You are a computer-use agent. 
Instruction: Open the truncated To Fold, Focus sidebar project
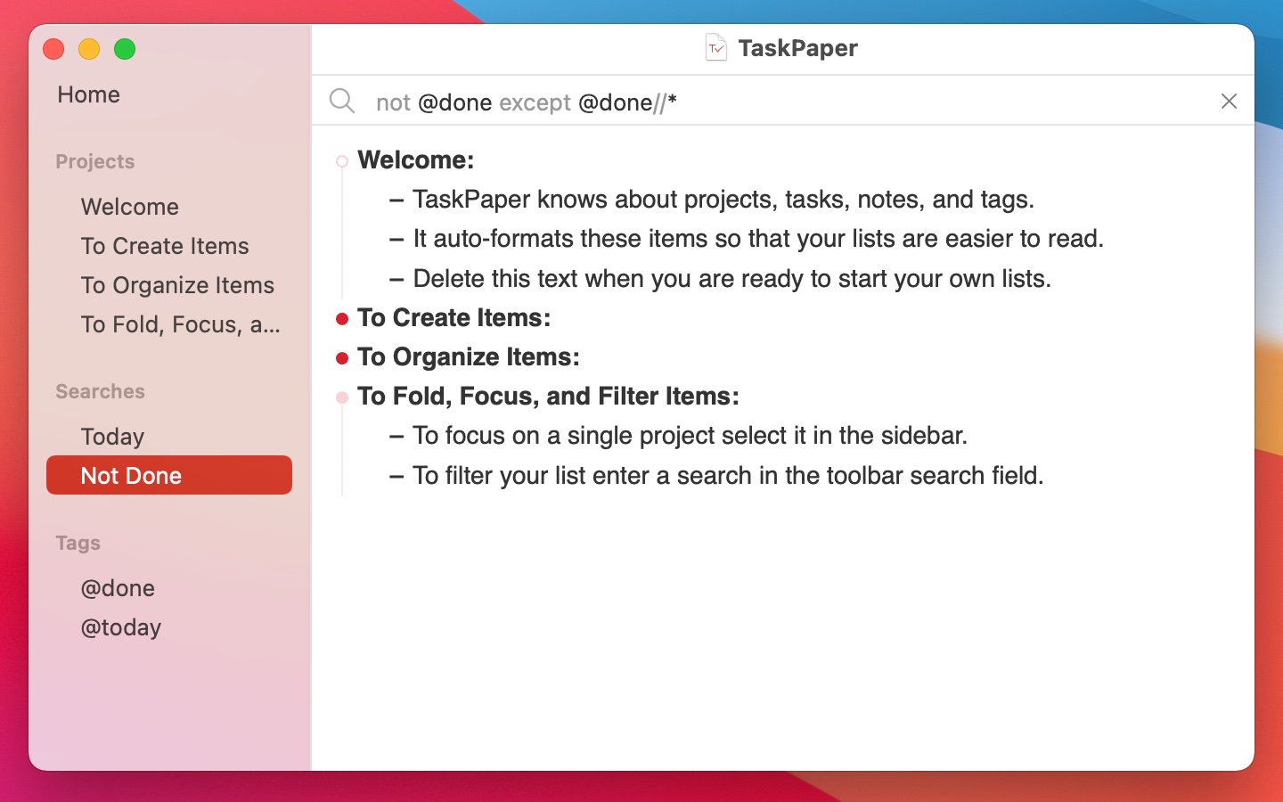(180, 324)
